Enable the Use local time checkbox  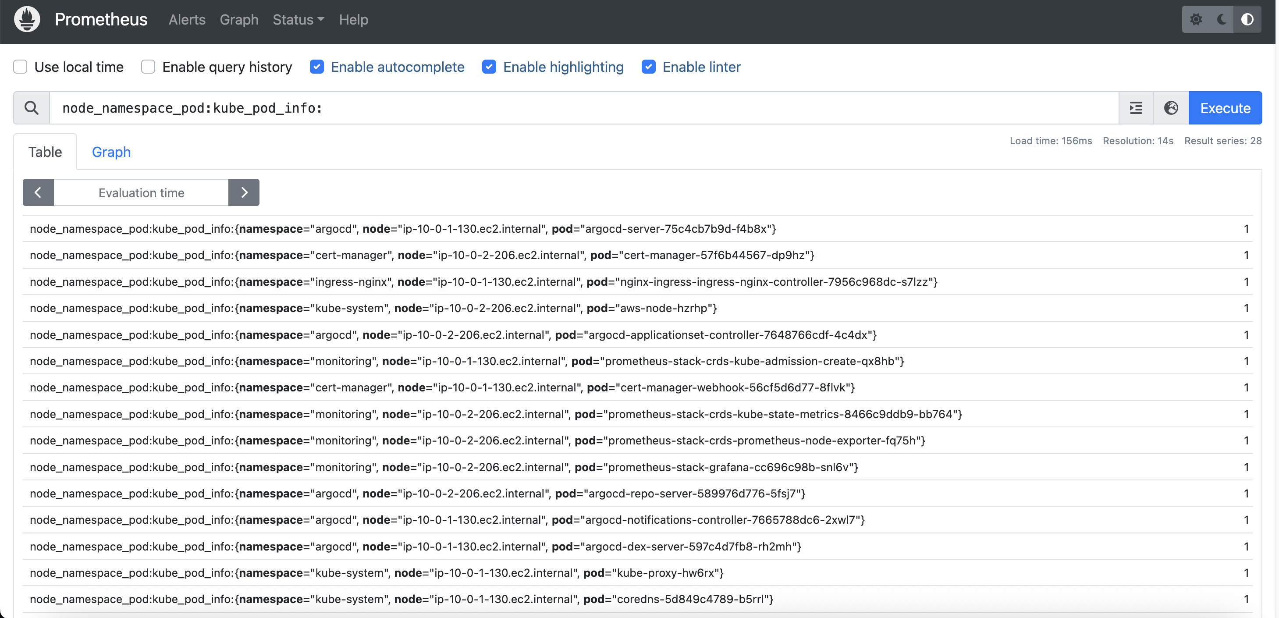point(20,67)
